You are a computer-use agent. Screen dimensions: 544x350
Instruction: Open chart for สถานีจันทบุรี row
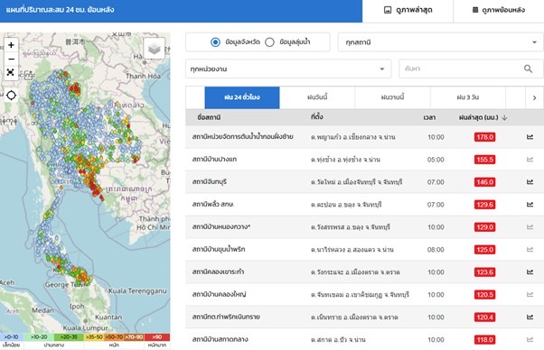coord(530,181)
